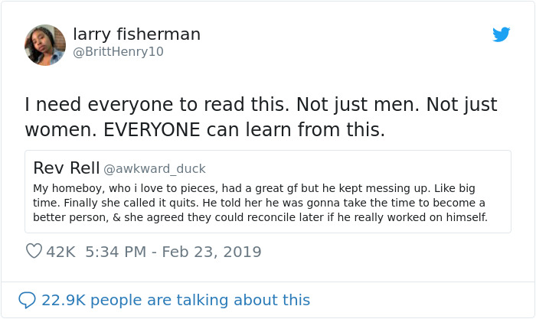This screenshot has width=536, height=319.
Task: Click the "better person" quoted text line
Action: pyautogui.click(x=67, y=217)
